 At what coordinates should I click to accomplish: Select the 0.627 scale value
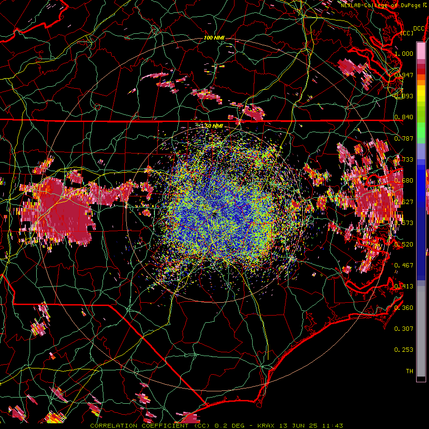coord(404,202)
